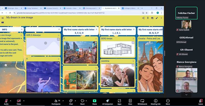The width and height of the screenshot is (205, 106).
Task: Show Meeting Info details
Action: [156, 102]
